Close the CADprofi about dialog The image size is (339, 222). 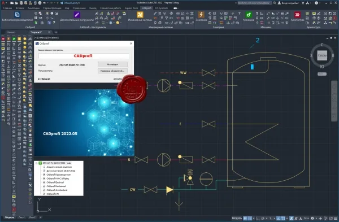click(131, 43)
